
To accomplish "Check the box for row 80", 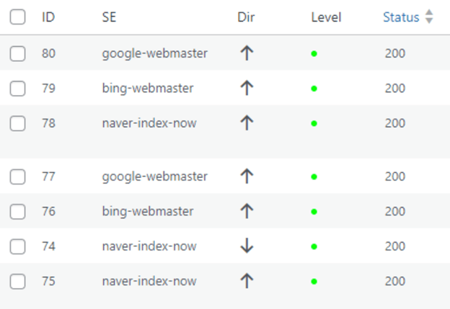I will (x=17, y=53).
